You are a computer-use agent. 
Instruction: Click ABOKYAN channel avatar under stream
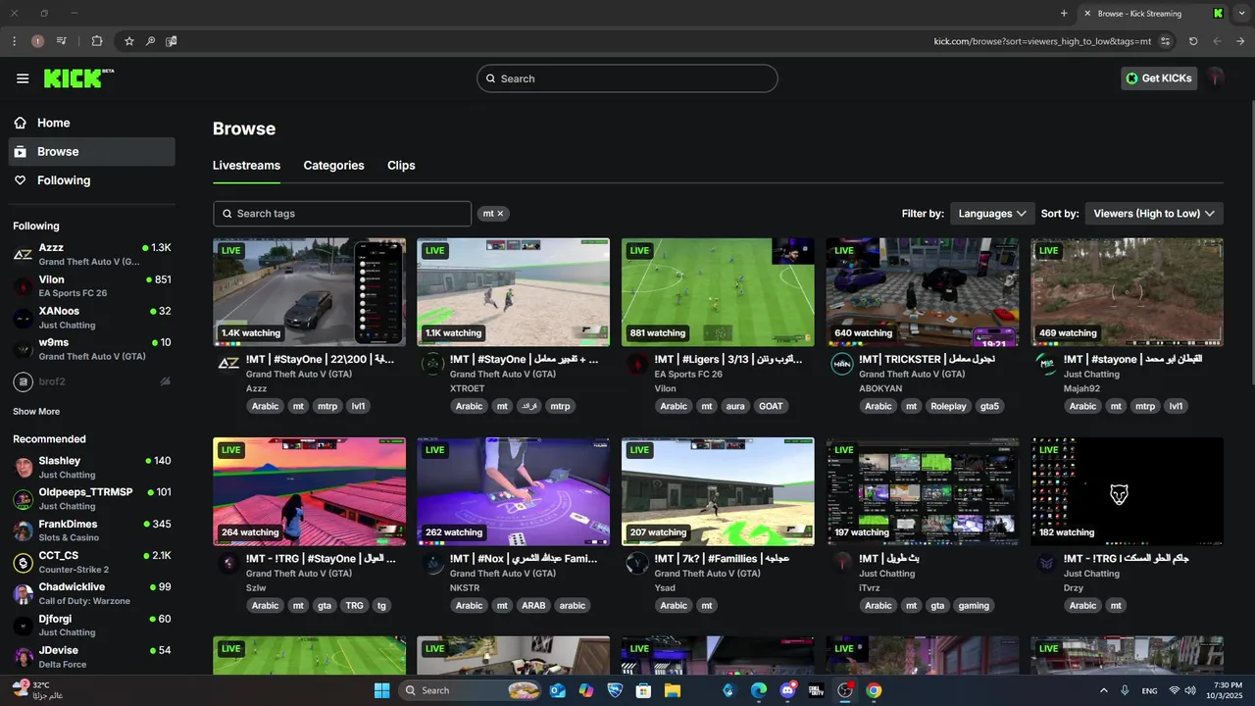[x=841, y=364]
